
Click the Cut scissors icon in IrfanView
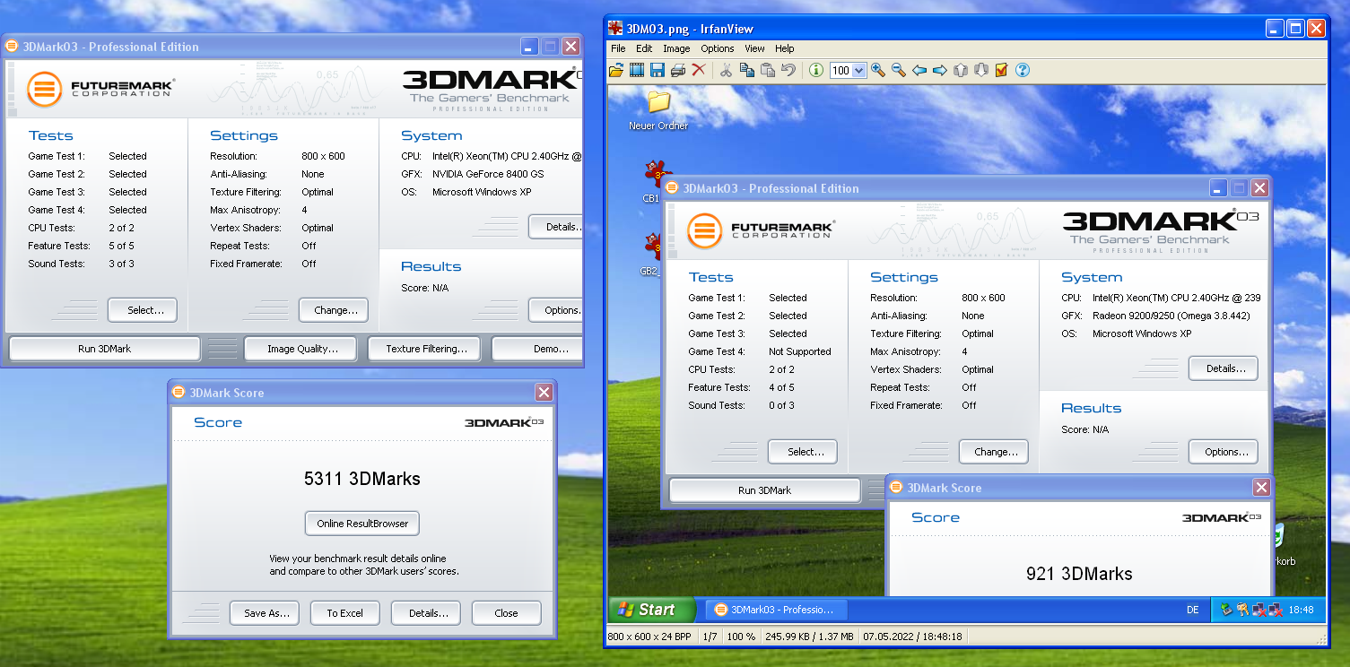[727, 70]
